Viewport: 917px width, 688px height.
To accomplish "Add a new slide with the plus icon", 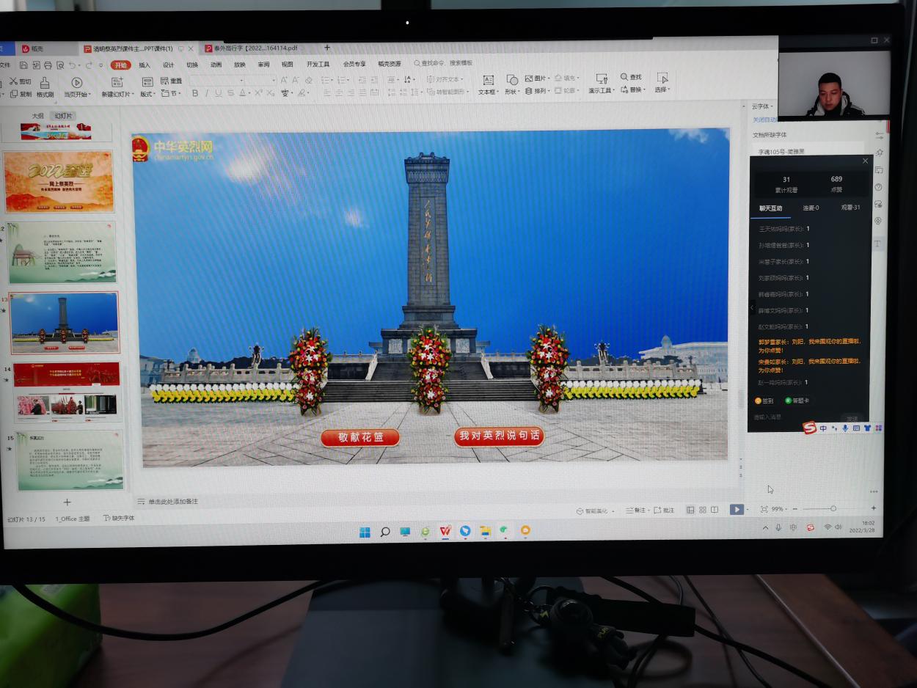I will click(x=67, y=502).
